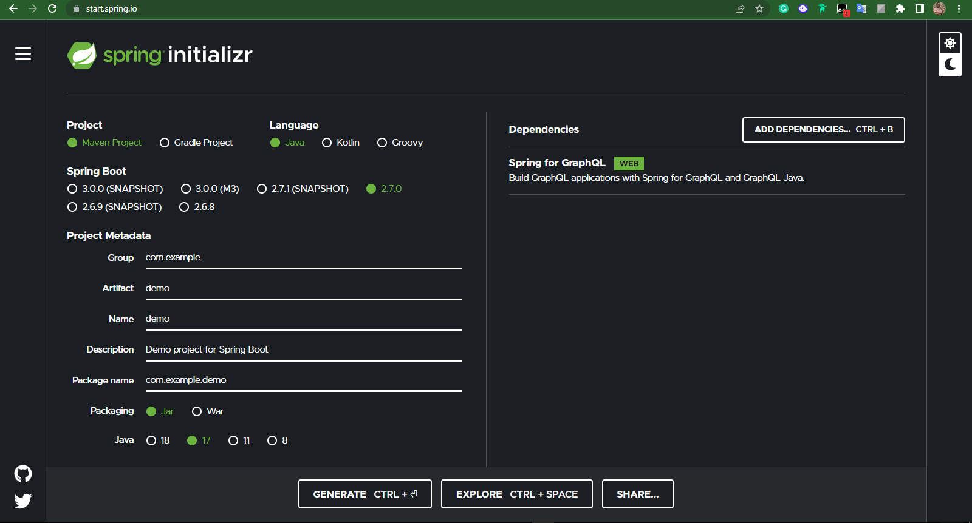Open Explore project preview

(516, 494)
